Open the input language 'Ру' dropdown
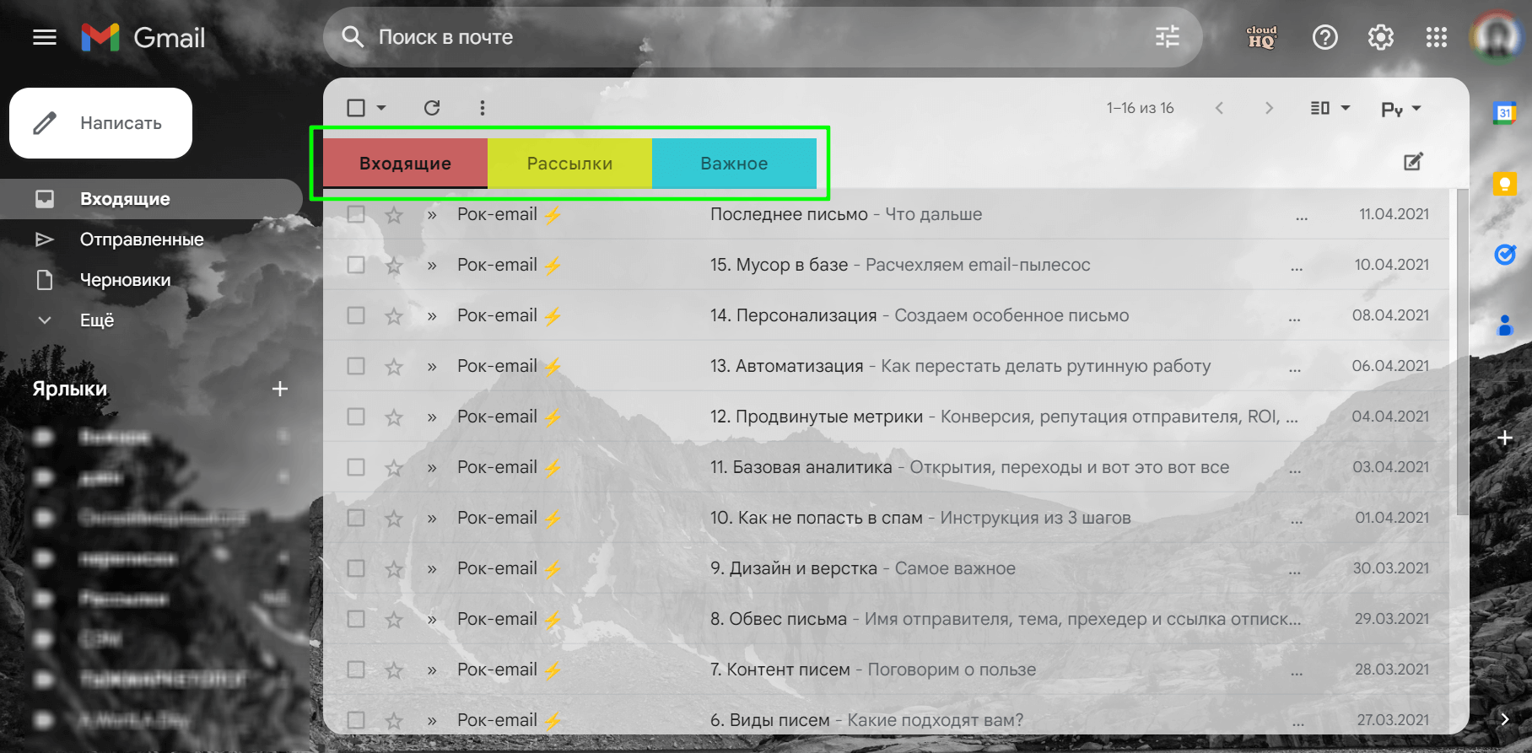 pos(1401,109)
